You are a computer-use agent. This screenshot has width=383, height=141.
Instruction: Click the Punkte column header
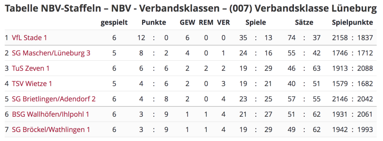[154, 22]
